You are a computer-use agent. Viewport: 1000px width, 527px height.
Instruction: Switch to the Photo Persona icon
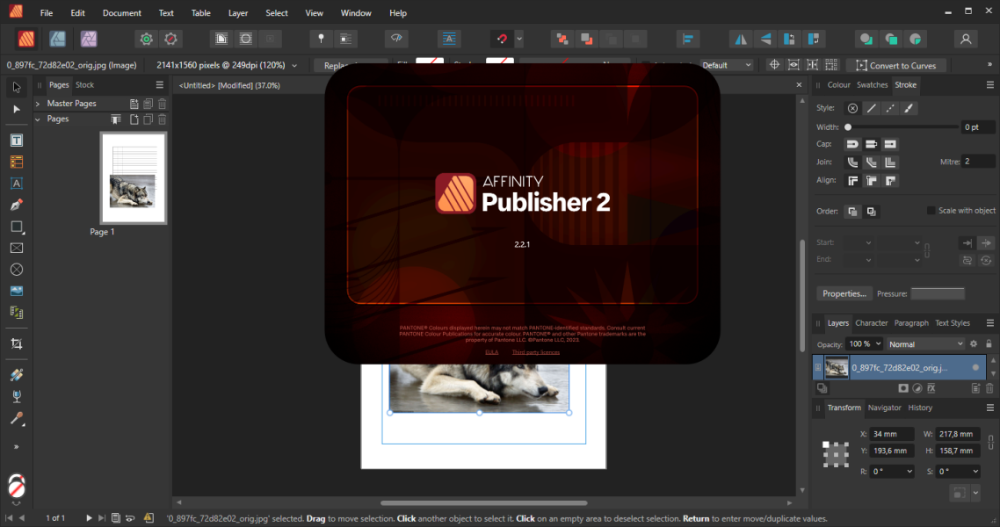[x=89, y=39]
